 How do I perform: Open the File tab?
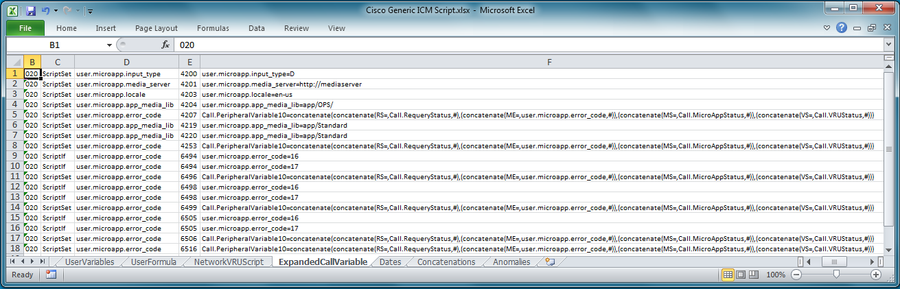pyautogui.click(x=25, y=28)
